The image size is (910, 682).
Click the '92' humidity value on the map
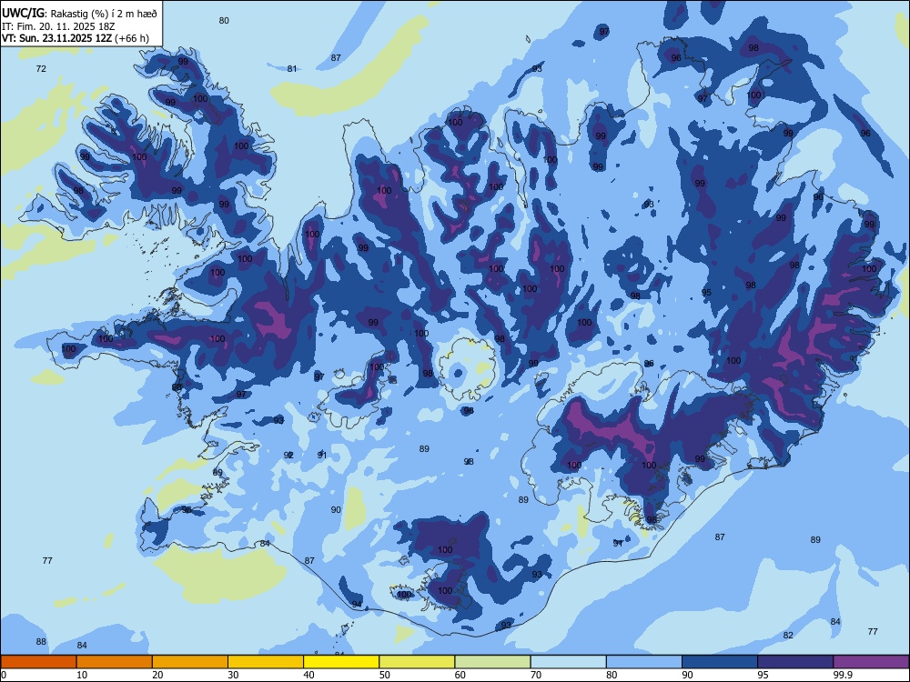tap(288, 456)
